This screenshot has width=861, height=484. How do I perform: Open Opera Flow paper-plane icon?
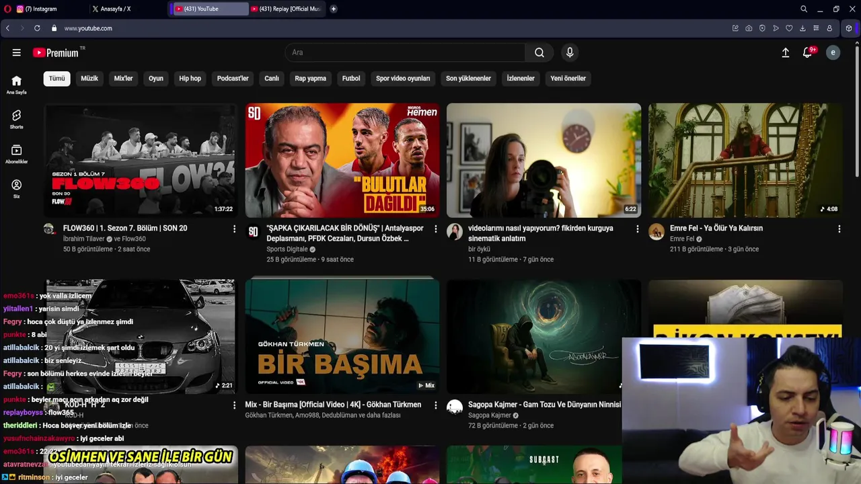pos(776,28)
